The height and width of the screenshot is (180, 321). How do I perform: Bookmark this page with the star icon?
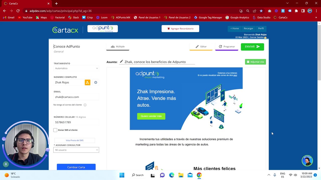coord(261,11)
